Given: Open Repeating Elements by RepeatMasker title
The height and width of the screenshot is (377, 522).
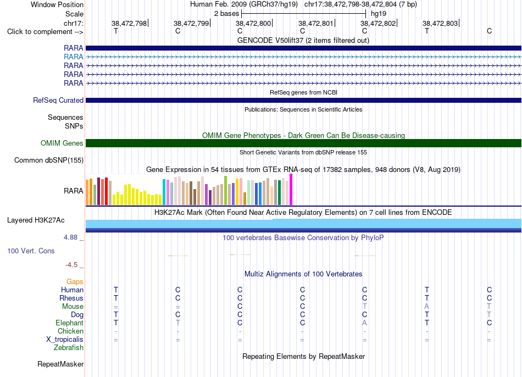Looking at the screenshot, I should click(303, 356).
